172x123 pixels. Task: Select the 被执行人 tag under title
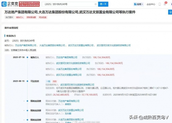coord(20,17)
